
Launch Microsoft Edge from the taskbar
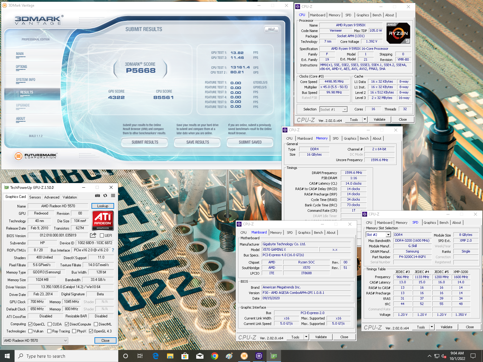tap(155, 356)
